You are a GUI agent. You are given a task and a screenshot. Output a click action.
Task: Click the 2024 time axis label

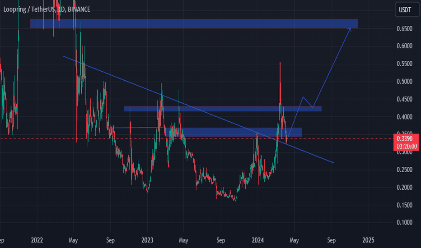tap(258, 240)
